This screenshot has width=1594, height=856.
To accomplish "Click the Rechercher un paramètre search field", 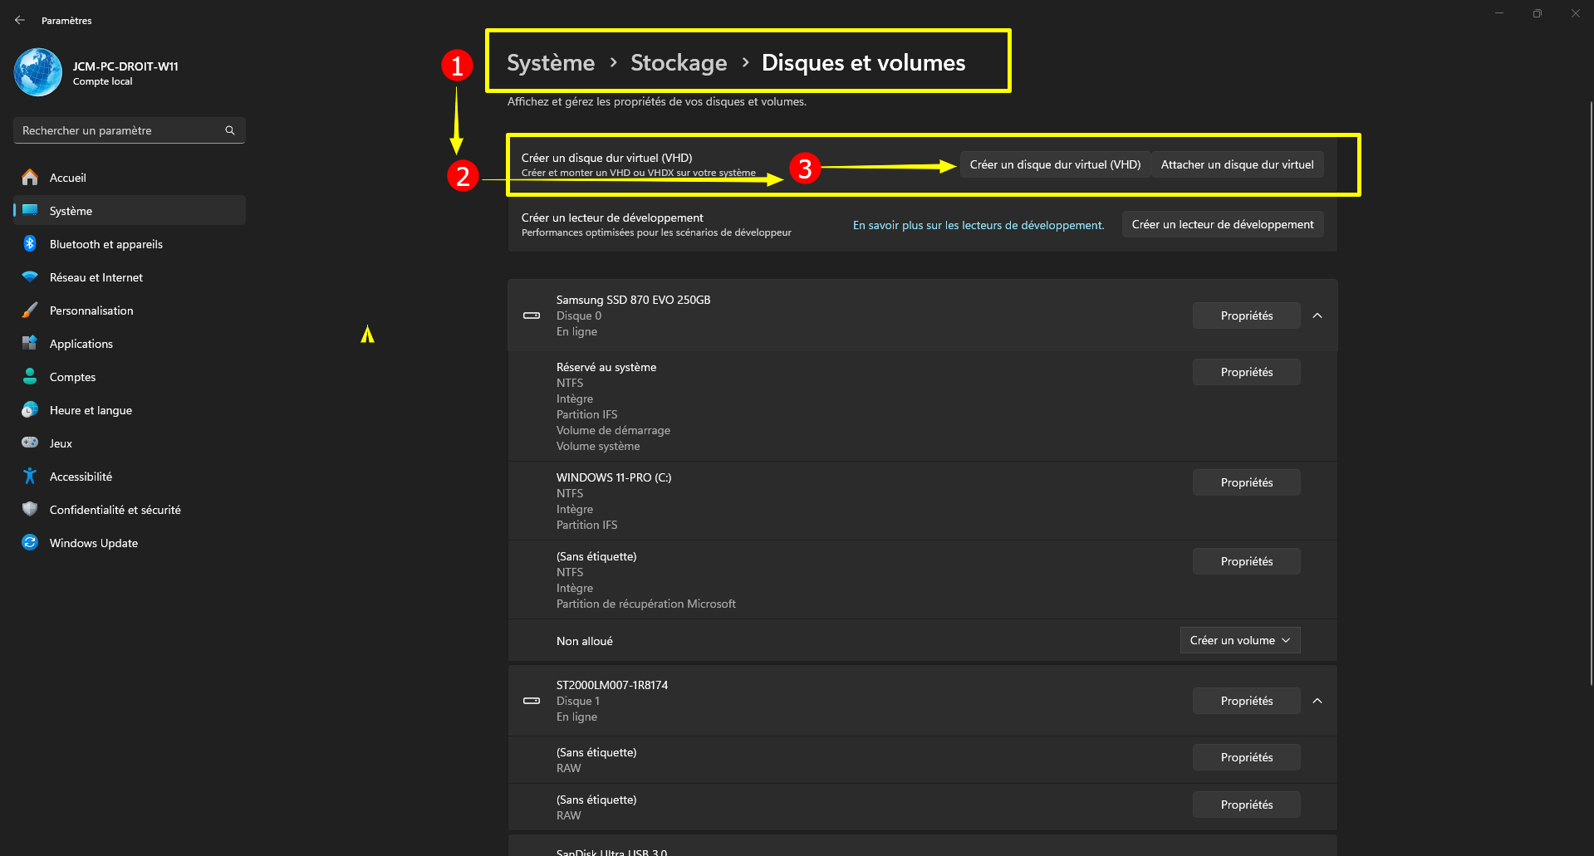I will click(120, 130).
